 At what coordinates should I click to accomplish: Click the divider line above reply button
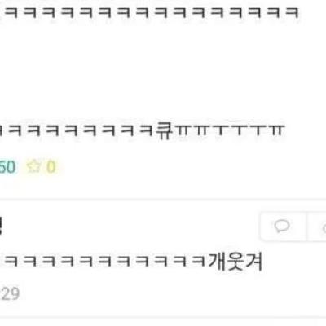click(163, 200)
